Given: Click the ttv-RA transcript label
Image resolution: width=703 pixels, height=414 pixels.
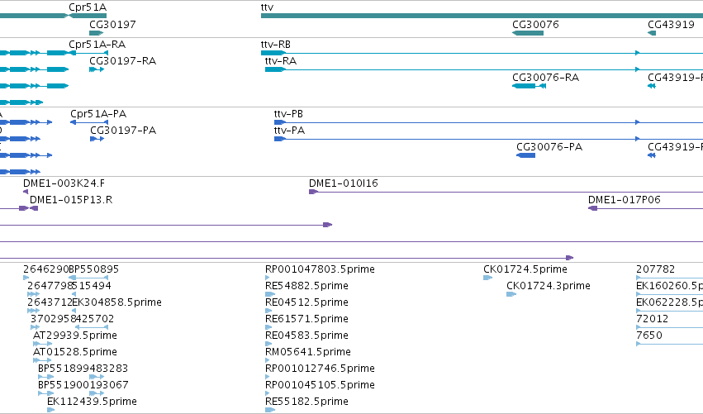Looking at the screenshot, I should tap(281, 61).
